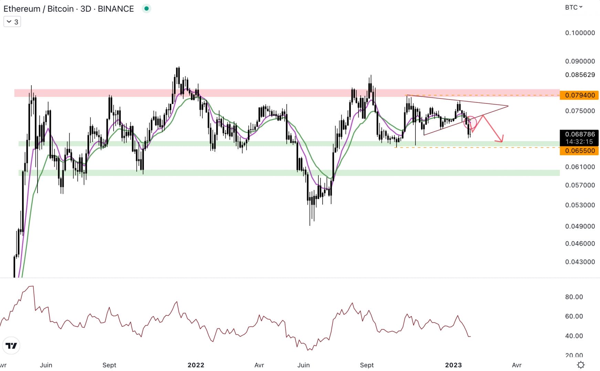600x371 pixels.
Task: Collapse the indicators list via the chevron
Action: (x=8, y=21)
